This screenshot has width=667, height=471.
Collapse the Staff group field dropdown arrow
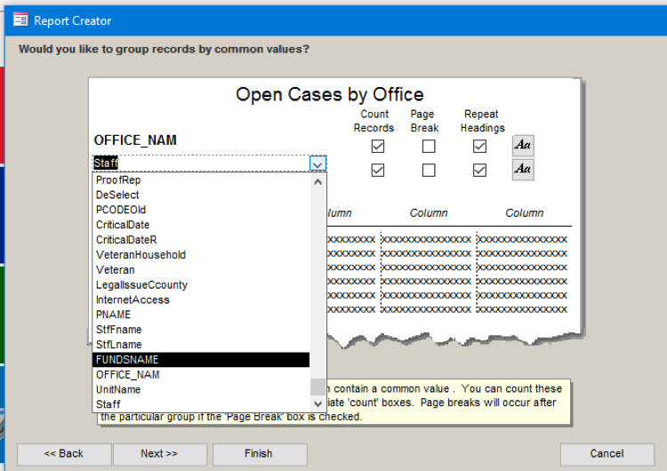pyautogui.click(x=317, y=164)
